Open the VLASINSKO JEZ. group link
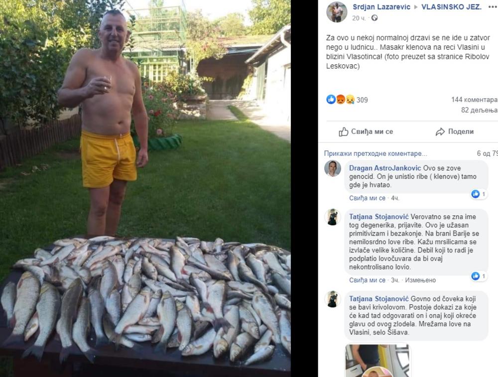This screenshot has height=377, width=498. tap(451, 7)
